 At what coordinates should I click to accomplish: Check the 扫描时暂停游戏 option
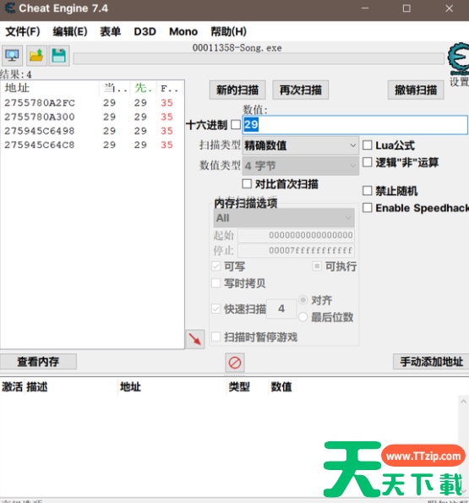216,337
